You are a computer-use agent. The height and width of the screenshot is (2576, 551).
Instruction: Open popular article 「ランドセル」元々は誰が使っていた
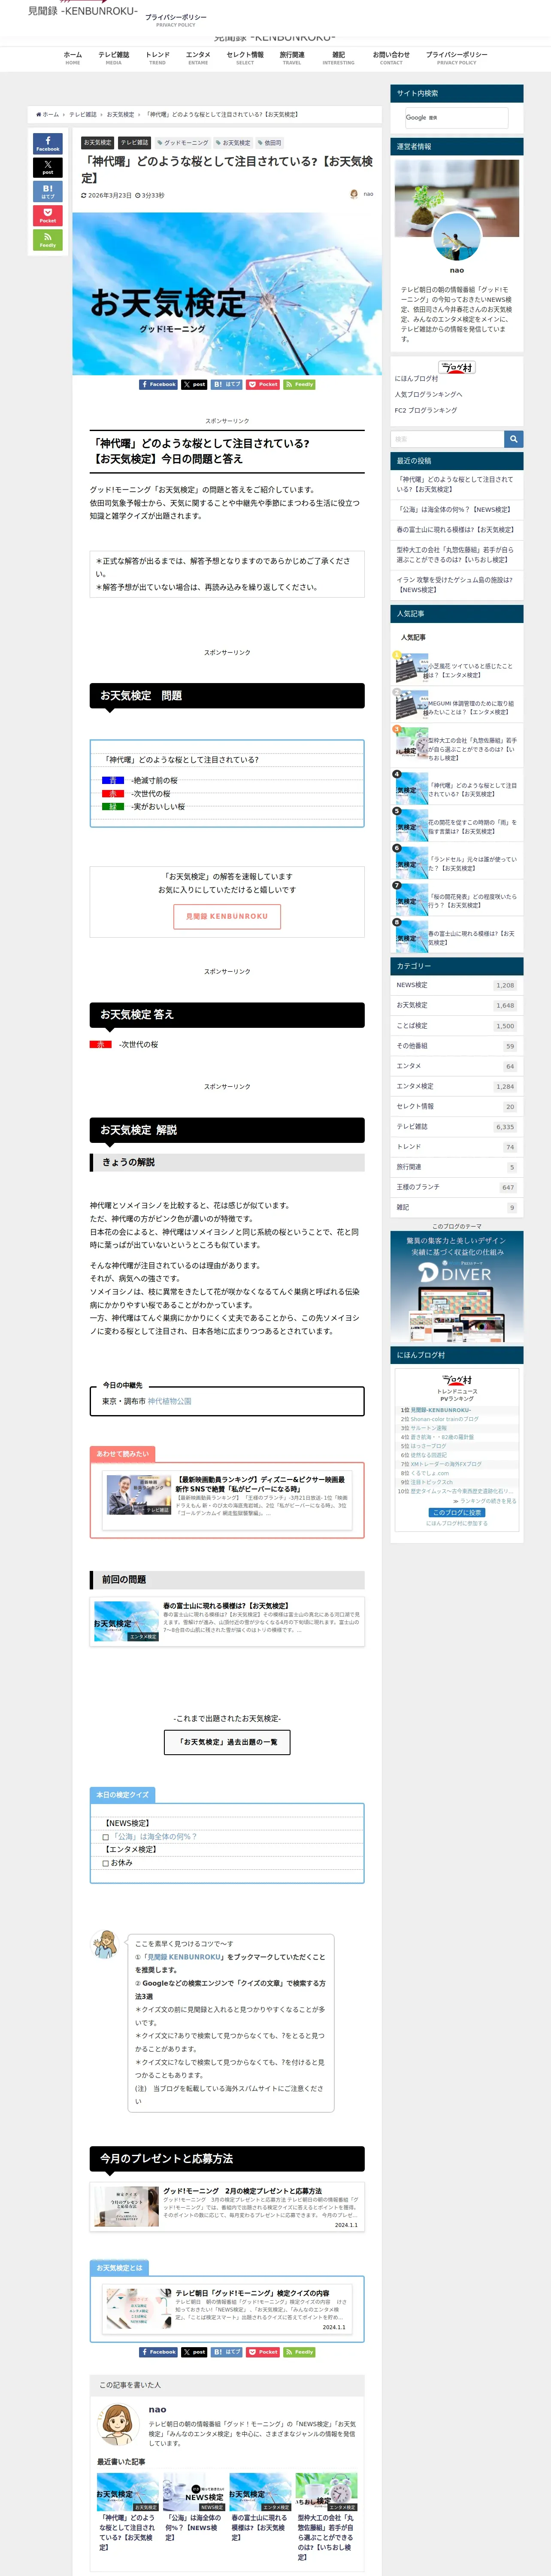pos(456,864)
